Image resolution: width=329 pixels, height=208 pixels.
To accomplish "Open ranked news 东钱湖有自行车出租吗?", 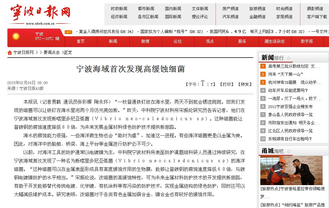I will tap(290, 139).
